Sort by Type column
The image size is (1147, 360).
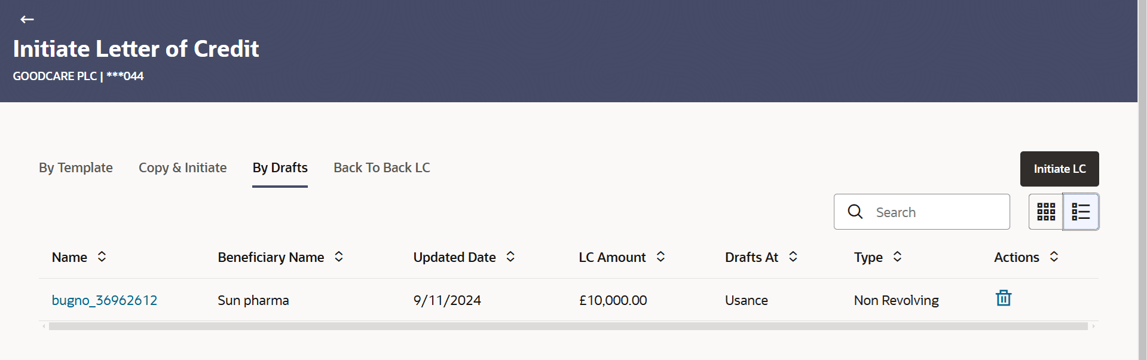point(897,257)
